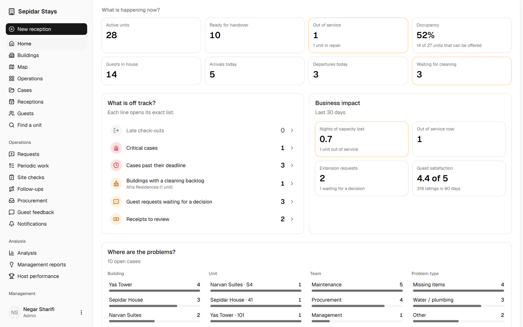The image size is (523, 327).
Task: Expand the Receipts to review chevron
Action: (292, 219)
